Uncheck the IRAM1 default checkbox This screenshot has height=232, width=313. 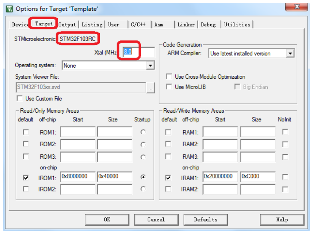click(x=168, y=178)
